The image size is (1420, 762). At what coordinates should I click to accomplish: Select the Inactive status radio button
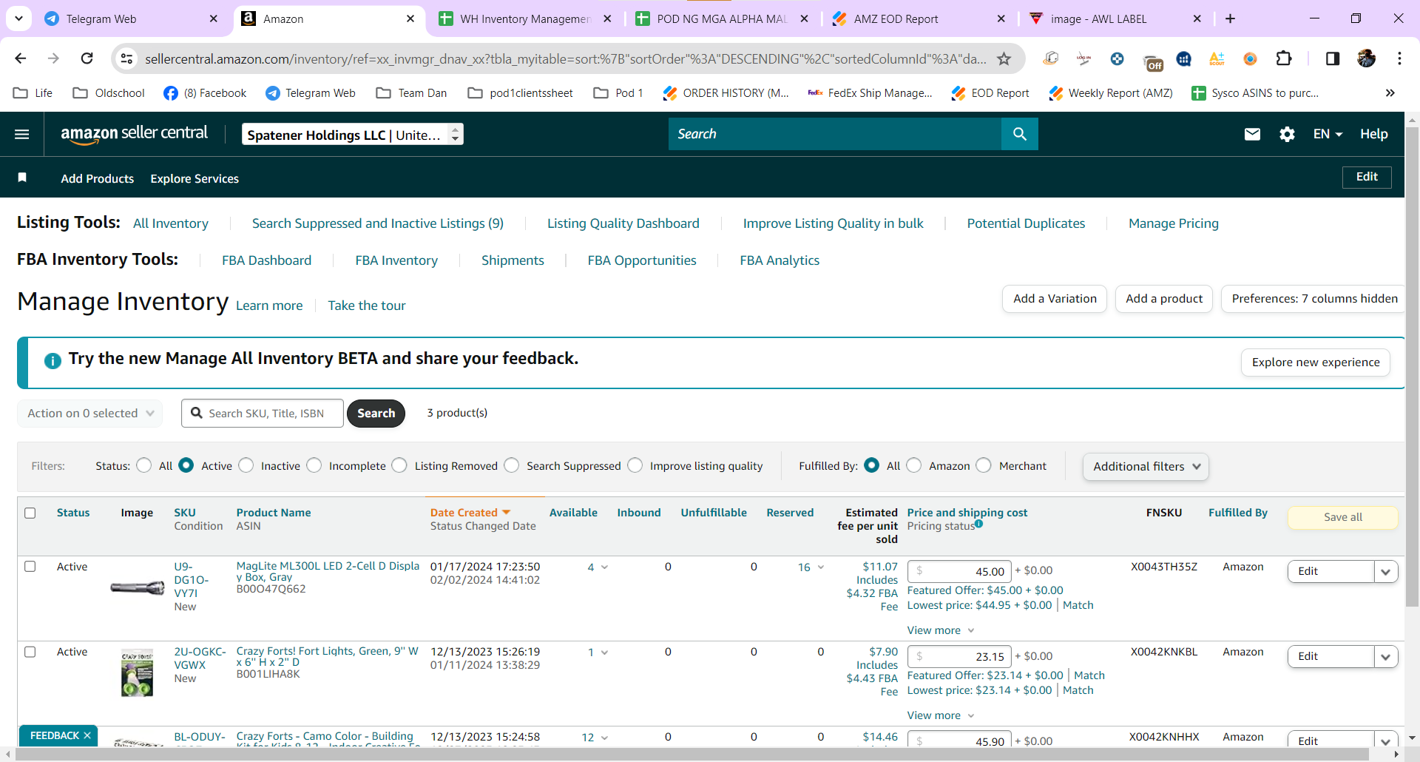246,465
